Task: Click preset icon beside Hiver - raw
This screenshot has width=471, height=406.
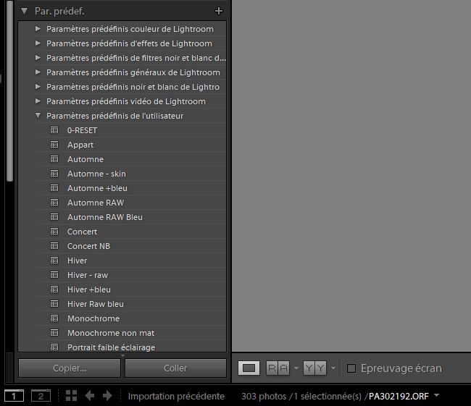Action: point(54,274)
